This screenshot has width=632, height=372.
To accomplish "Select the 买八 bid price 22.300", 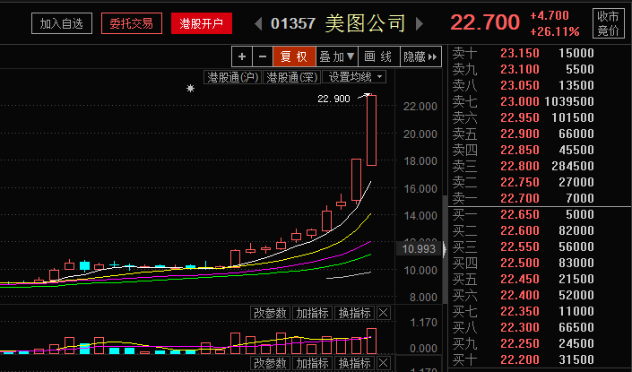I will tap(520, 327).
